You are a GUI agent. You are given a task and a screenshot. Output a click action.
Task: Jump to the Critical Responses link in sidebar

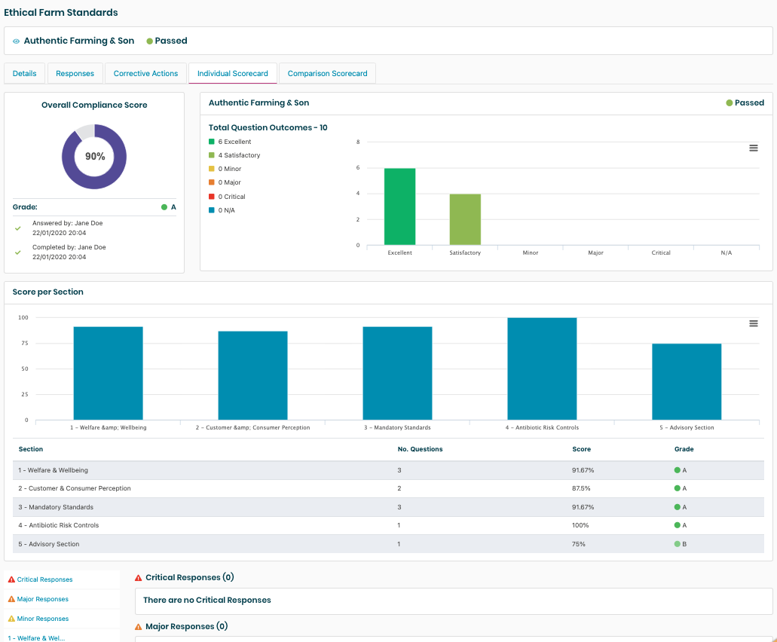tap(44, 579)
